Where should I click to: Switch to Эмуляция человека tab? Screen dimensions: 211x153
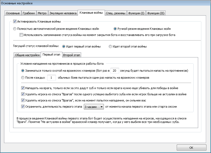click(63, 13)
